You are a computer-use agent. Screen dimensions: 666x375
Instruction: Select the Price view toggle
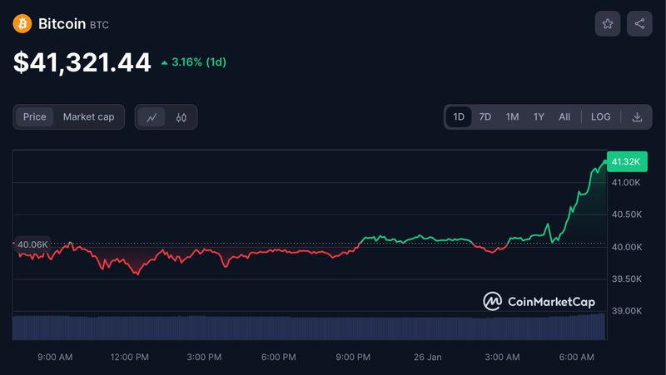tap(35, 117)
